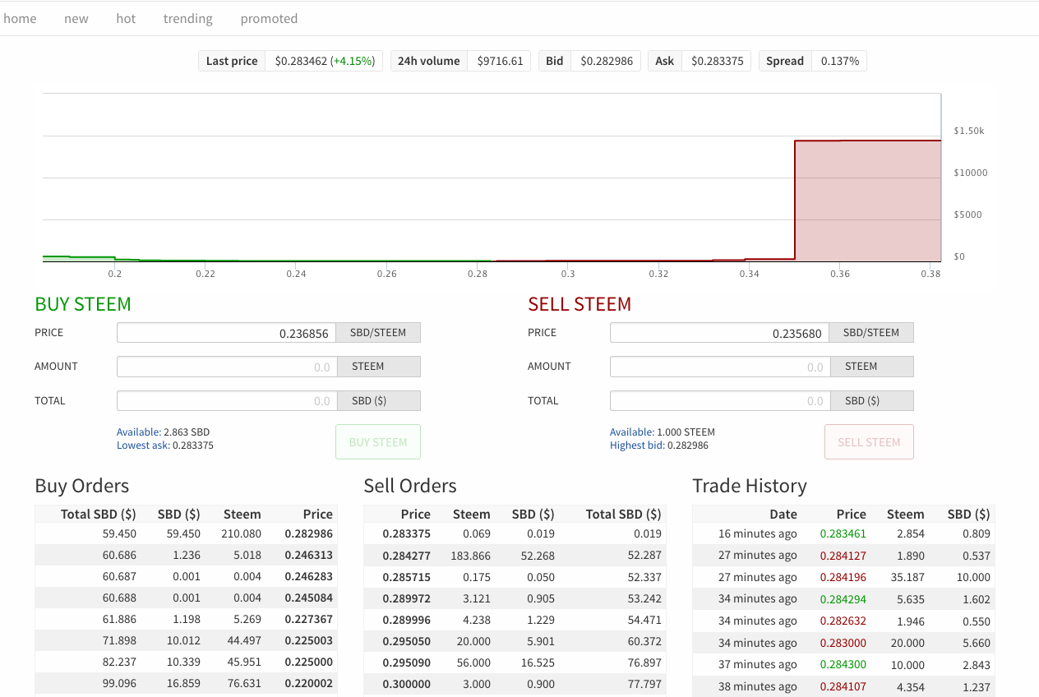Select sell order at price 0.285715
Viewport: 1039px width, 697px height.
pyautogui.click(x=515, y=576)
